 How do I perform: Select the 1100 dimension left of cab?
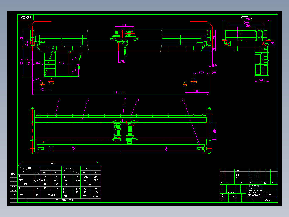[x=38, y=64]
